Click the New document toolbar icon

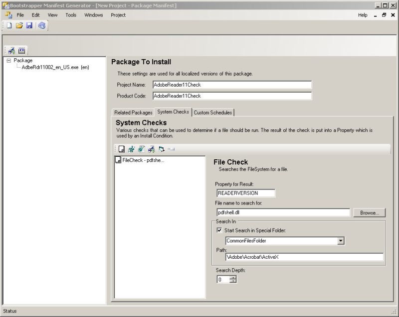coord(9,25)
